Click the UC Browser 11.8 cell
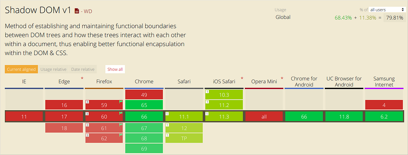The image size is (408, 155). coord(344,117)
